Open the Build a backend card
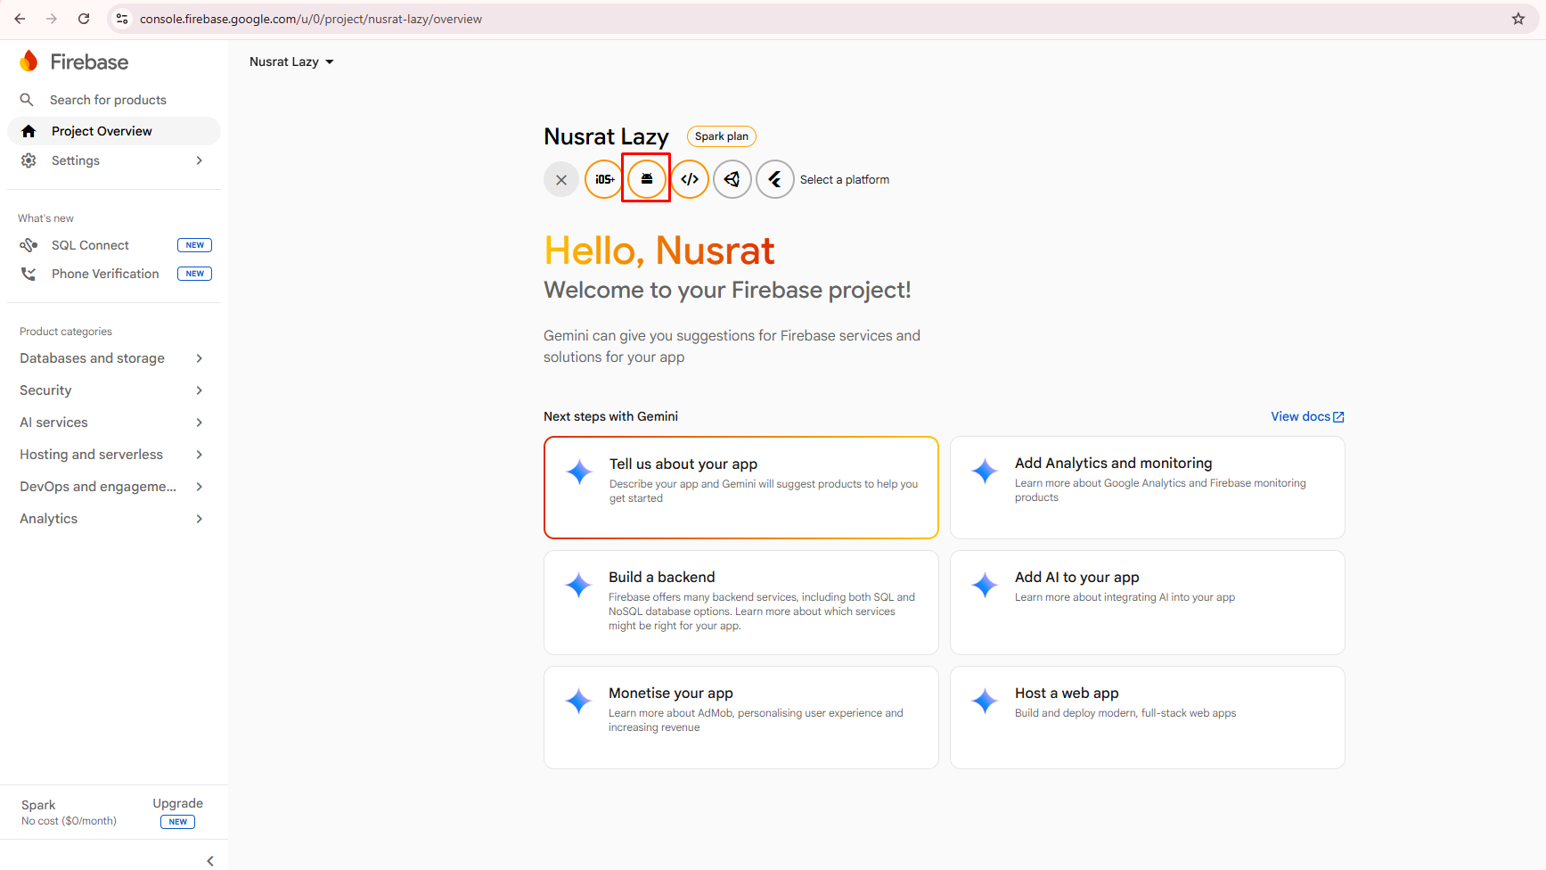The image size is (1546, 870). click(741, 603)
